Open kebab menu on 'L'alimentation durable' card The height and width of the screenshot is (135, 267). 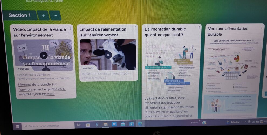tap(199, 28)
